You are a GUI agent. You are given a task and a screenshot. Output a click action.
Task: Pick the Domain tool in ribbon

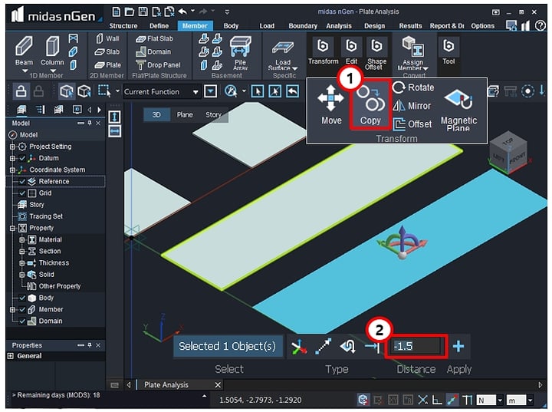click(153, 52)
